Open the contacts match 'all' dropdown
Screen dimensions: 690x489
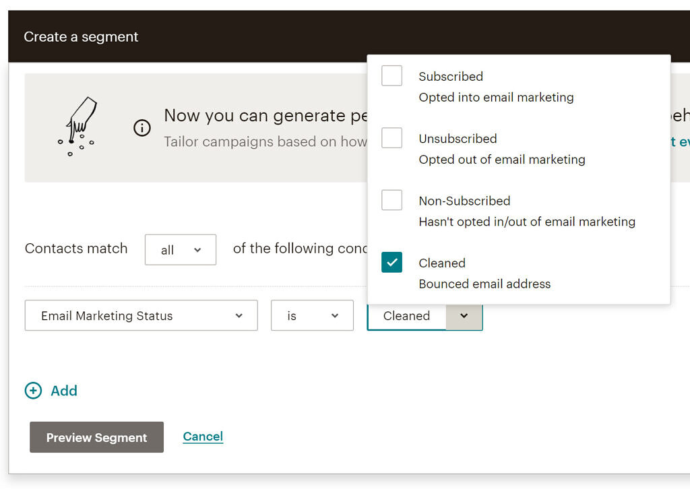(180, 249)
